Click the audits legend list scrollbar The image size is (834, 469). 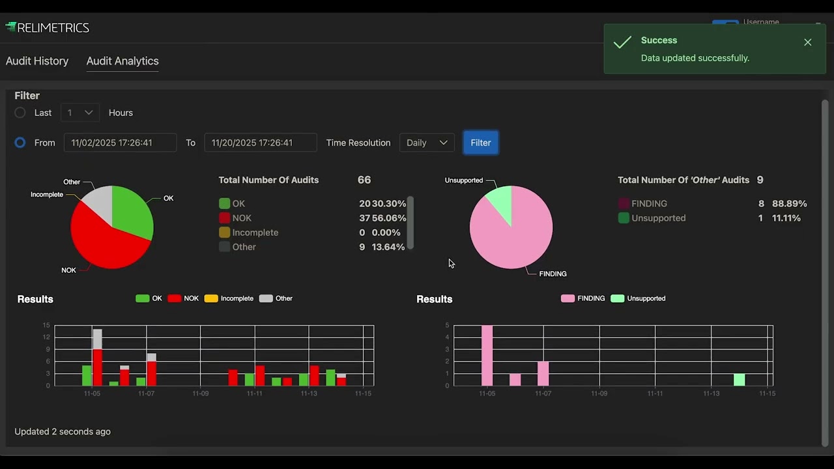410,222
